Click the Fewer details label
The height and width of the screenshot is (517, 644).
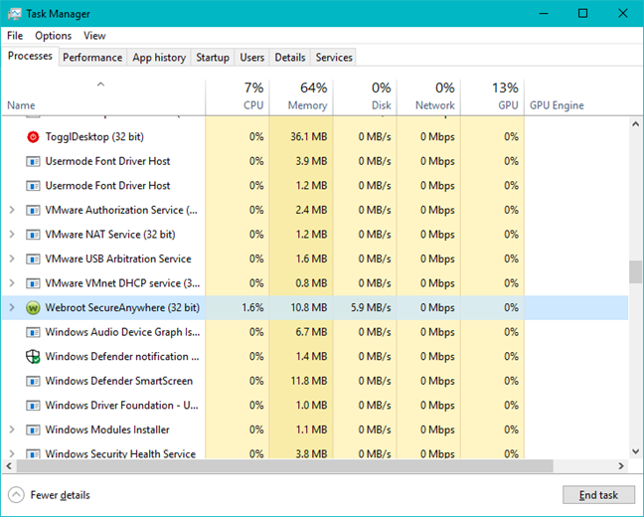(x=60, y=495)
